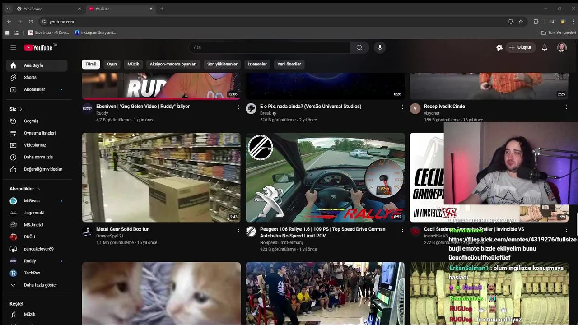Click the Oluştur create button
This screenshot has height=325, width=578.
click(x=520, y=47)
